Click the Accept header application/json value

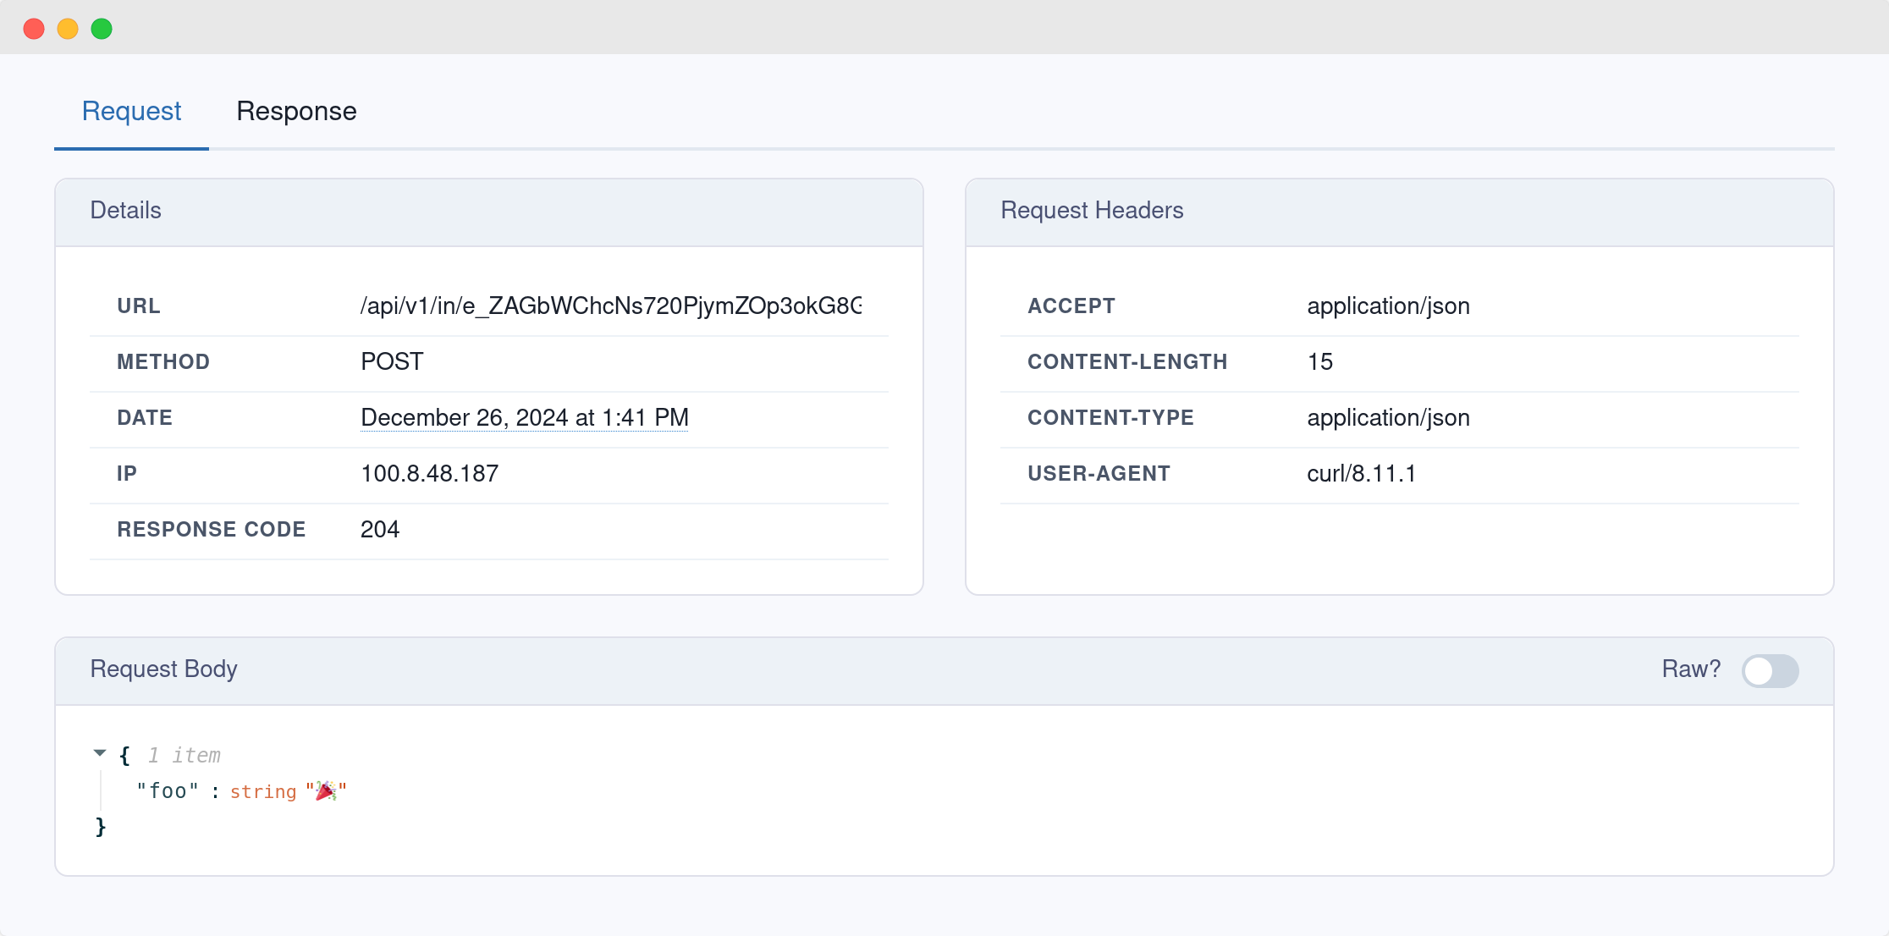coord(1388,306)
